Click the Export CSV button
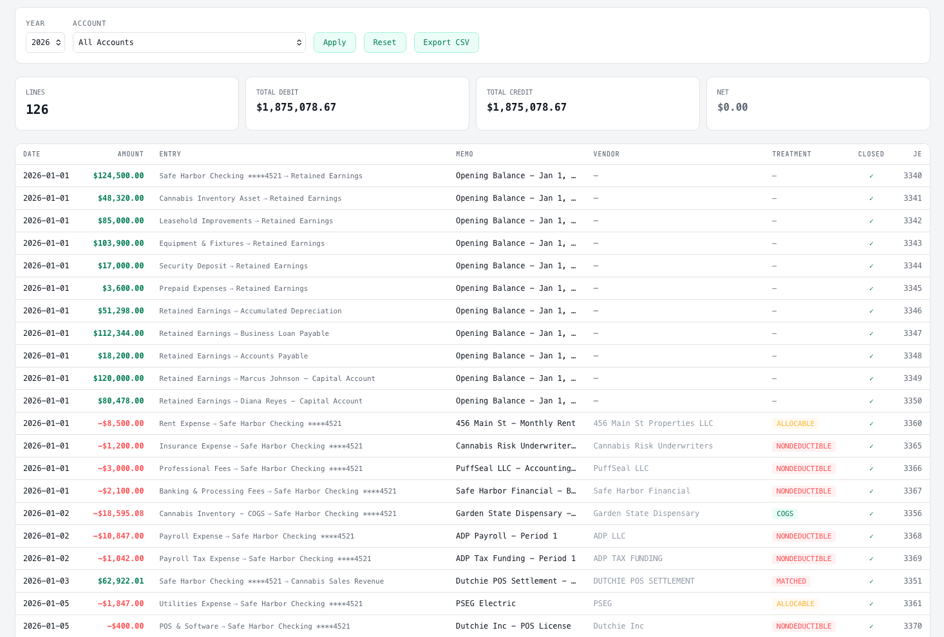The width and height of the screenshot is (944, 637). tap(446, 42)
